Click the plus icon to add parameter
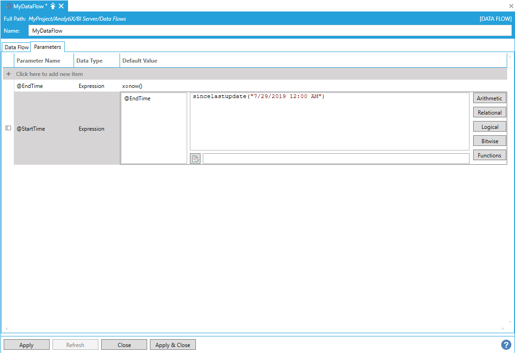515x353 pixels. [8, 74]
